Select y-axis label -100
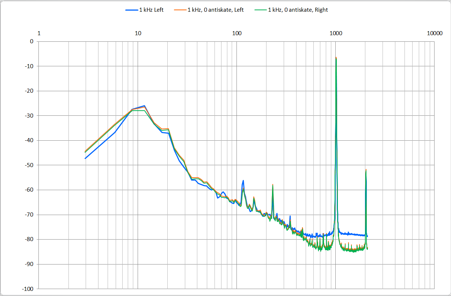Screen dimensions: 451x296 pyautogui.click(x=27, y=289)
